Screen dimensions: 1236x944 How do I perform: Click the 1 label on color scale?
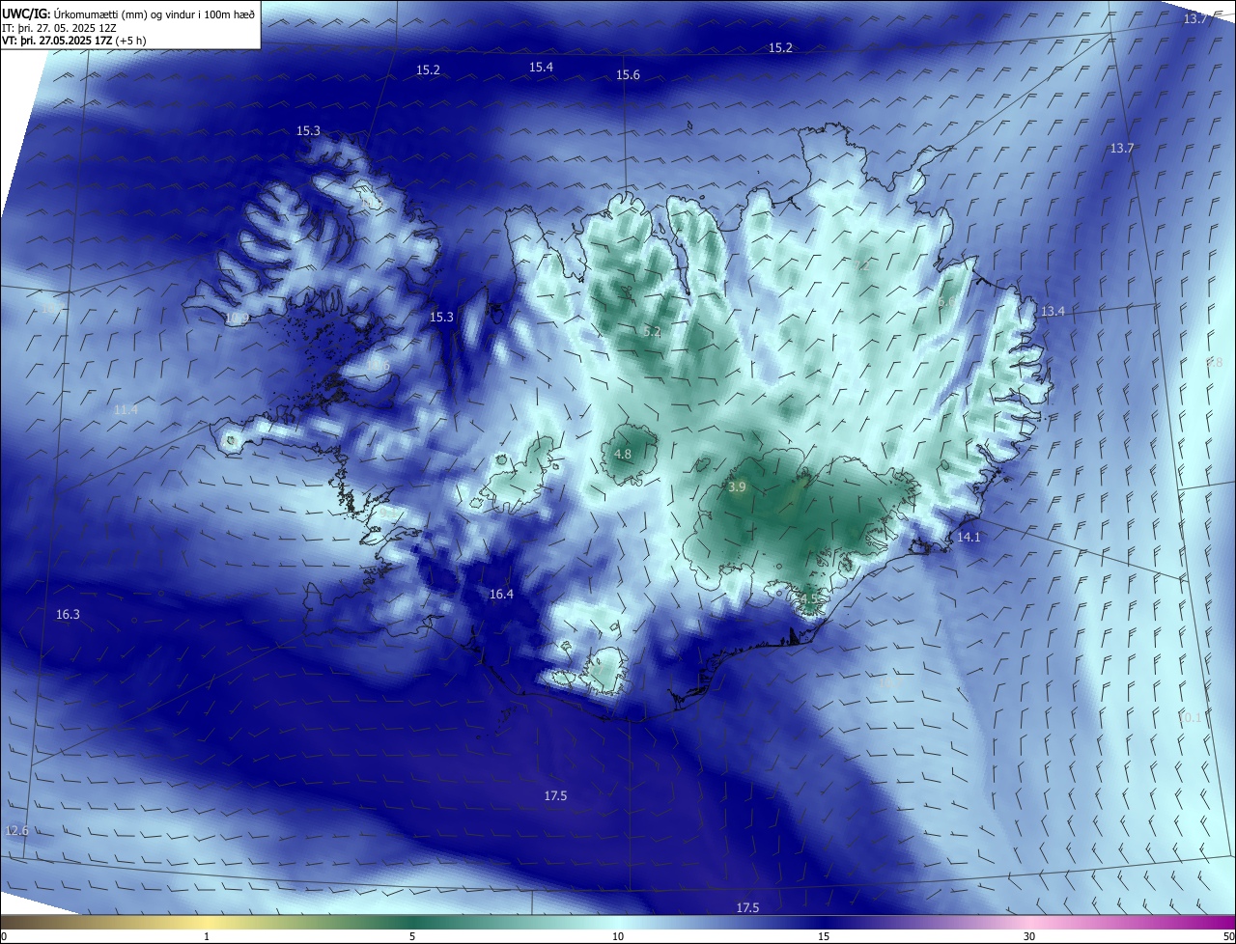coord(207,936)
